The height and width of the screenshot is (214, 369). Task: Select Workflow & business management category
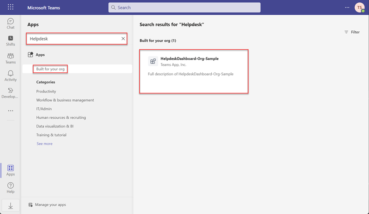coord(65,100)
